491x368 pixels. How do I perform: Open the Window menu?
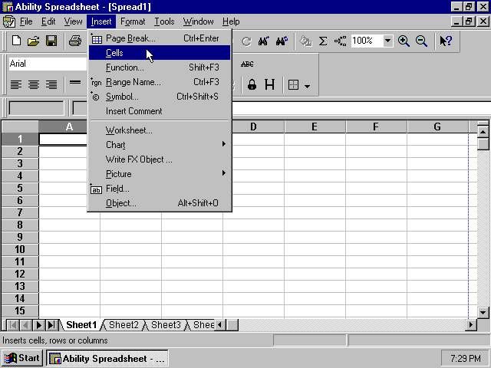point(198,21)
